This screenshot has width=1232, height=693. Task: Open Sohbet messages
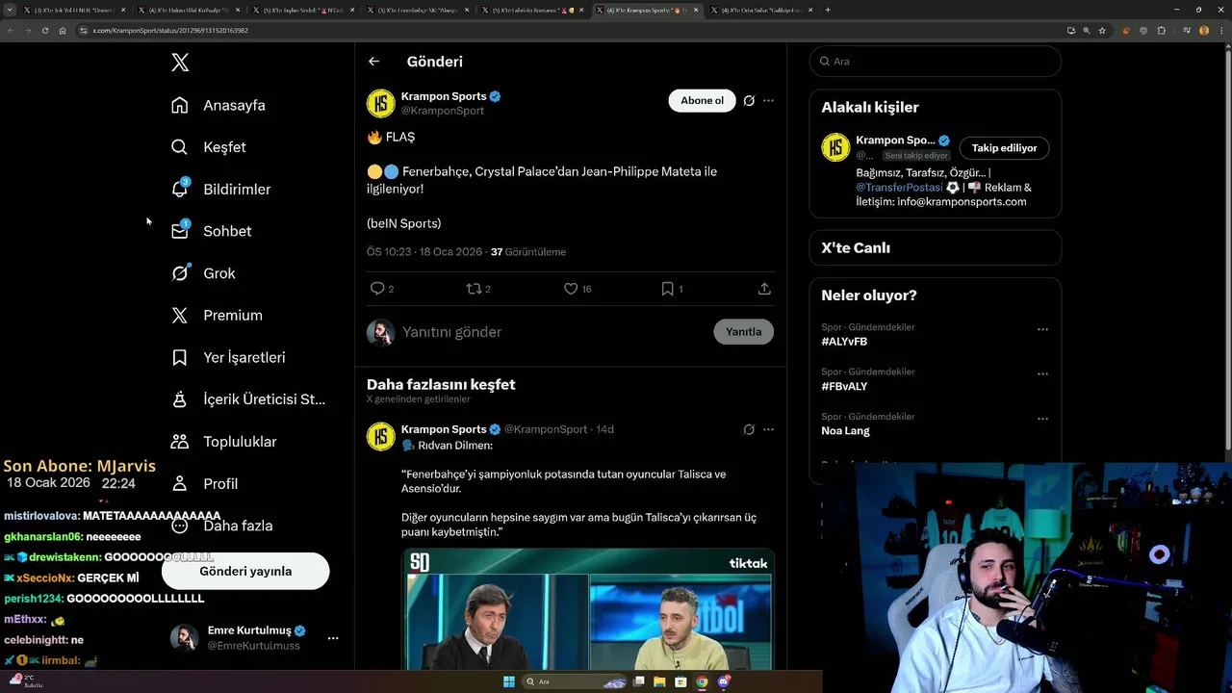coord(212,231)
